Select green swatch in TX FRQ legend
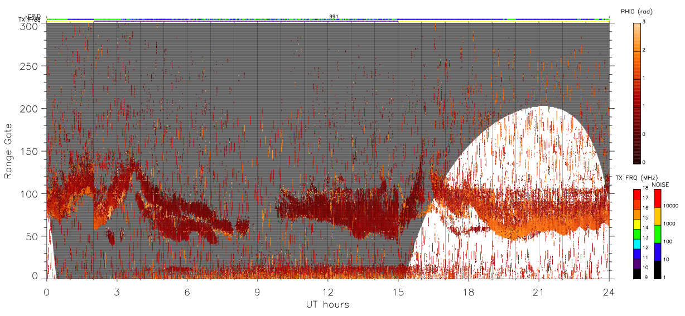Viewport: 685px width, 316px height. pos(636,234)
